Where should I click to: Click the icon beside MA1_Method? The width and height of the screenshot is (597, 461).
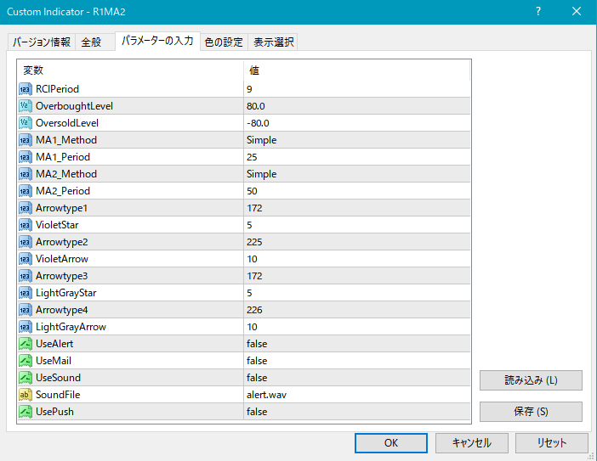pos(25,140)
